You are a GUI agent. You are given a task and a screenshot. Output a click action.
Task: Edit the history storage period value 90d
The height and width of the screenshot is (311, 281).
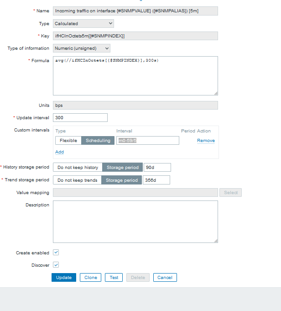(157, 168)
